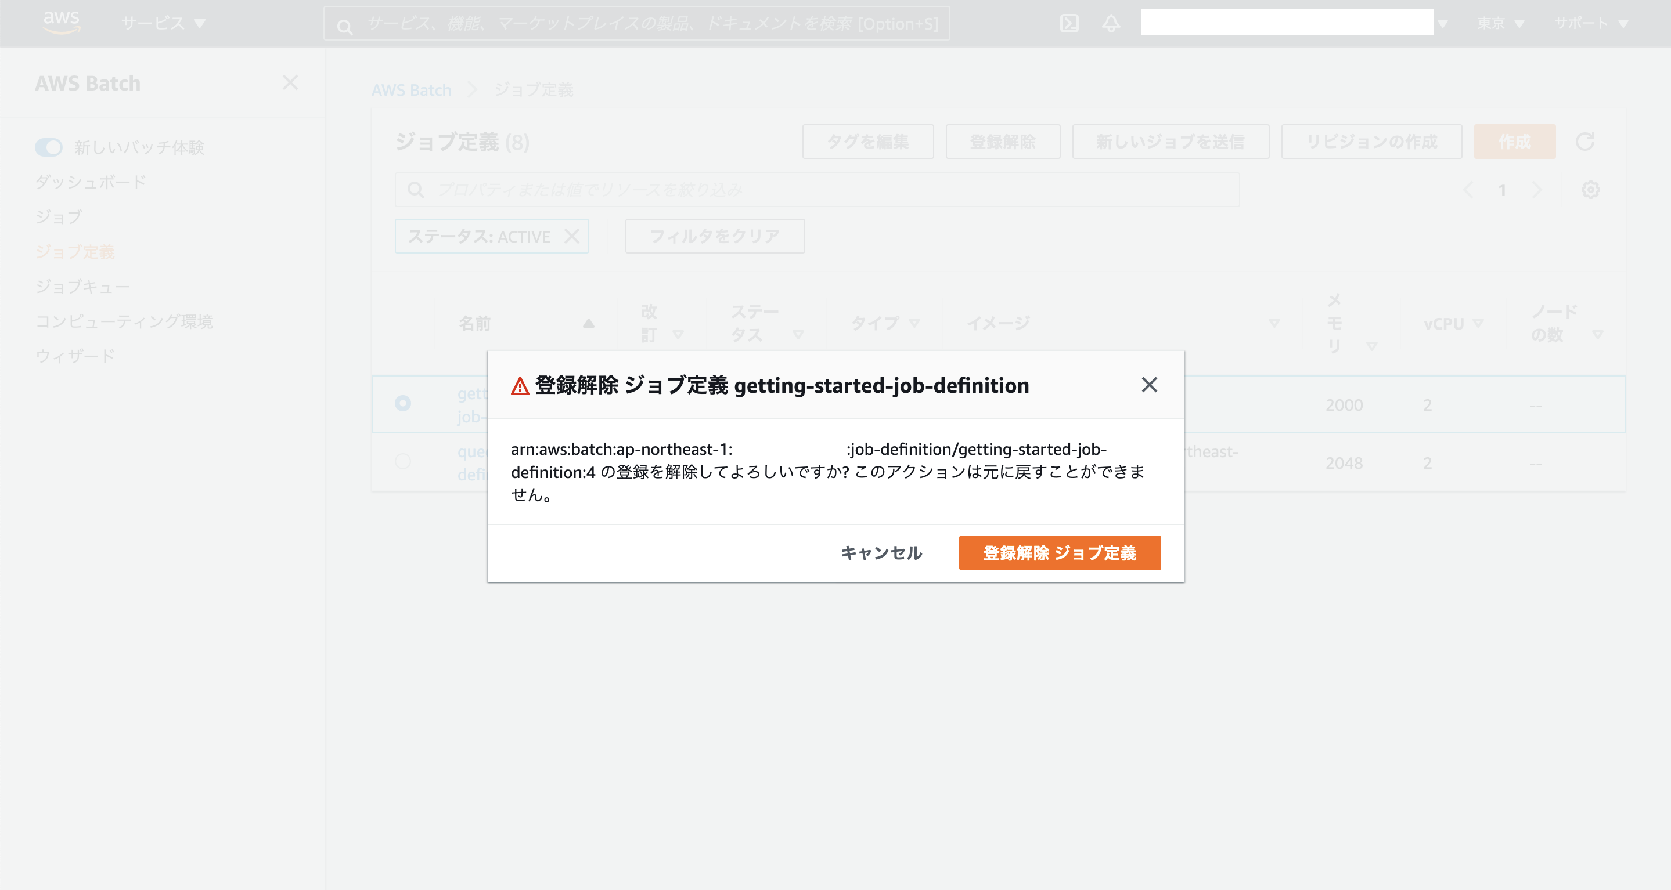Screen dimensions: 1671x890
Task: Open ダッシュボード in sidebar
Action: (x=91, y=182)
